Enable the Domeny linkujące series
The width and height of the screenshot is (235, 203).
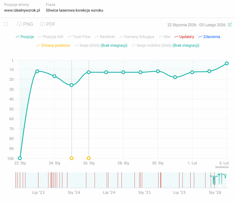(x=137, y=37)
